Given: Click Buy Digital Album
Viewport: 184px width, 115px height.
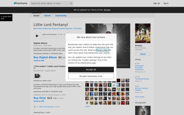Looking at the screenshot, I should click(x=45, y=57).
